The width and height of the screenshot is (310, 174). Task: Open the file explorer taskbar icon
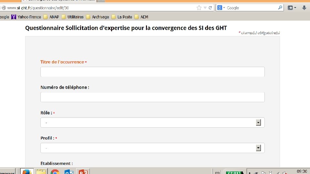click(x=41, y=171)
